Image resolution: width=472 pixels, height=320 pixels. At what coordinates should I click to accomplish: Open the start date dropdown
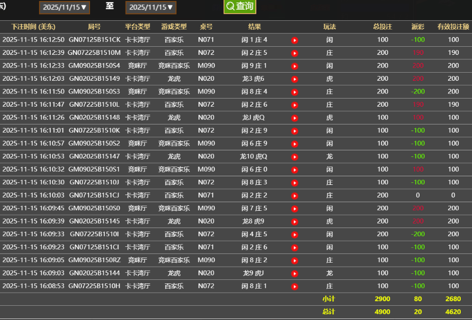64,7
